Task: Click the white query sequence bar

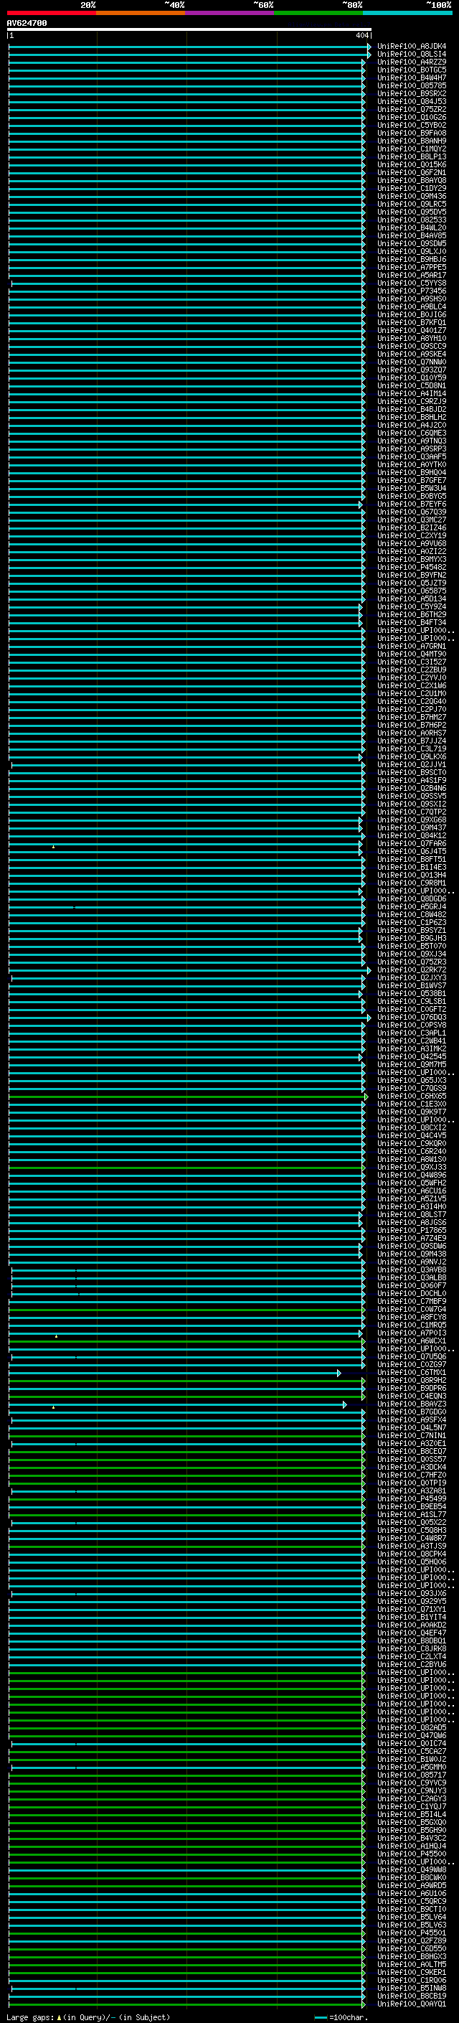Action: (189, 29)
